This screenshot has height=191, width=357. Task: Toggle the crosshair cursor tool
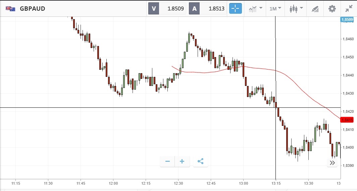(x=236, y=8)
